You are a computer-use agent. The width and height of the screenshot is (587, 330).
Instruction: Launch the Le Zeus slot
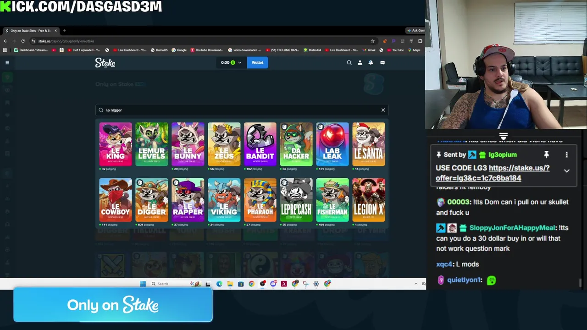[x=224, y=144]
